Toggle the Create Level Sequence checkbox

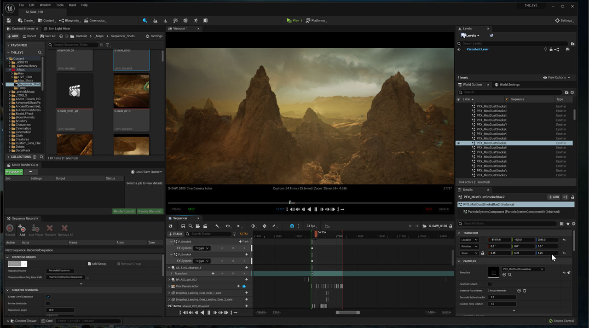click(48, 297)
